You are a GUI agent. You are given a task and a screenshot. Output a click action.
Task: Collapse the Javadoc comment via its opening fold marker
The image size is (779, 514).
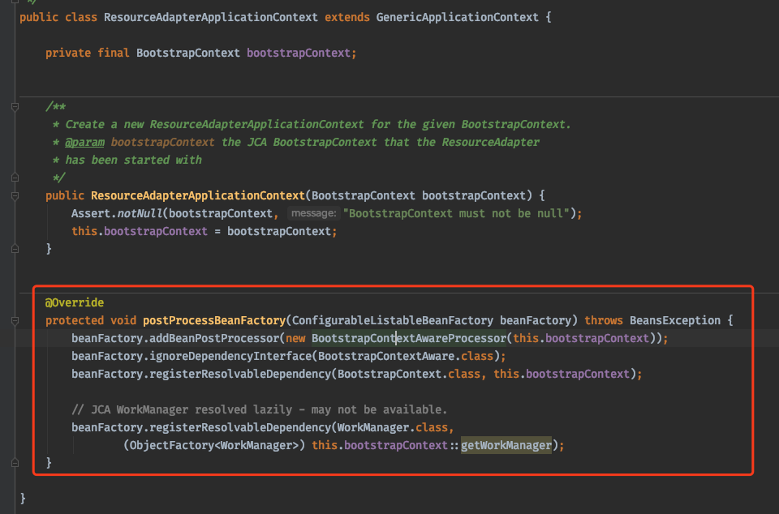pos(15,107)
